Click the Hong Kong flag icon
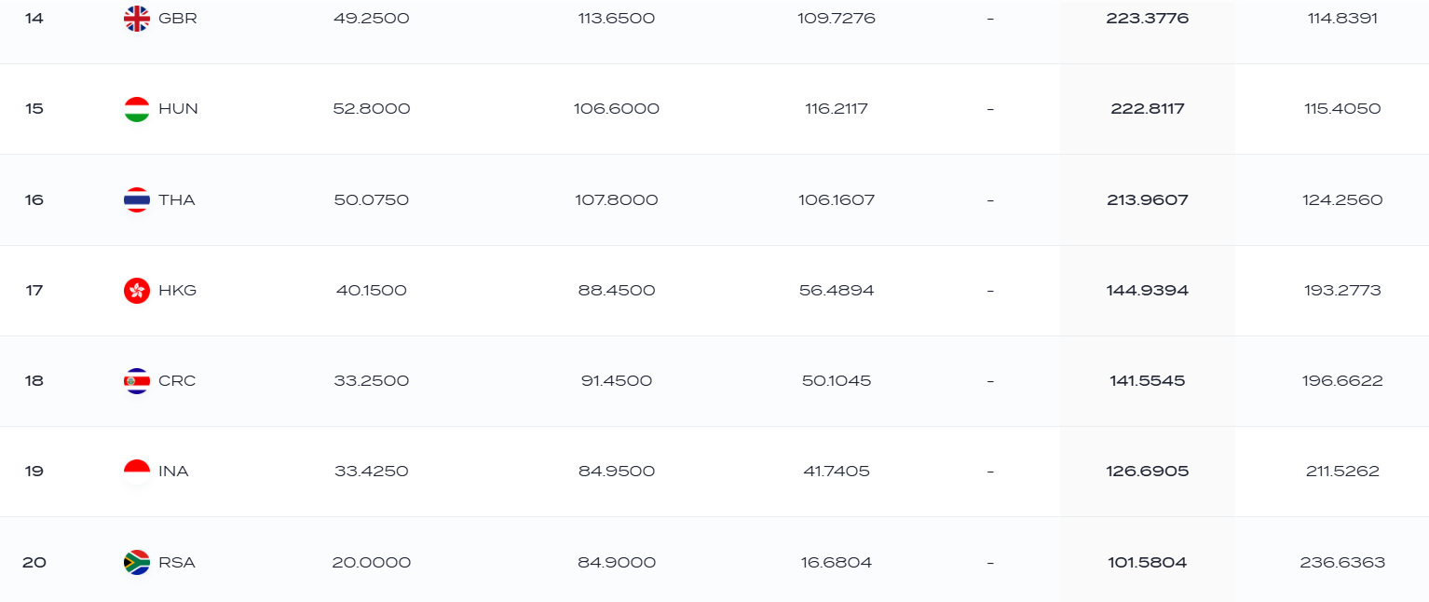This screenshot has height=602, width=1429. (x=137, y=291)
